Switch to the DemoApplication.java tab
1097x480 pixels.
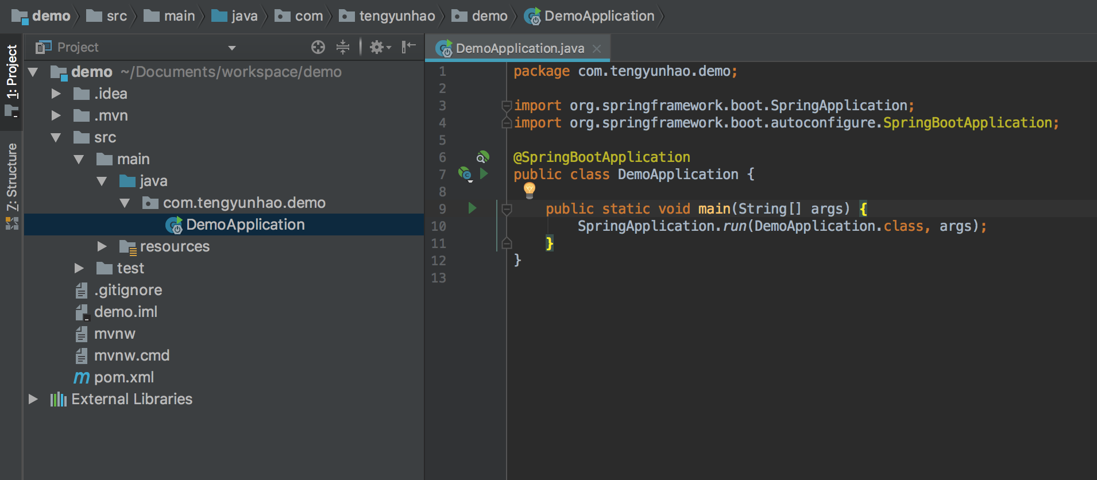pyautogui.click(x=519, y=48)
